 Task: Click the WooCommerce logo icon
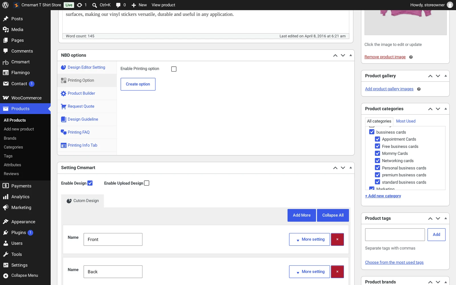coord(6,98)
